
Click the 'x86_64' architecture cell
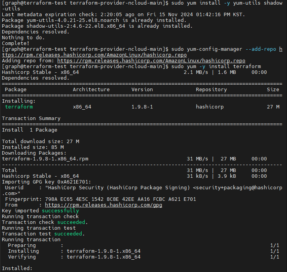point(82,107)
